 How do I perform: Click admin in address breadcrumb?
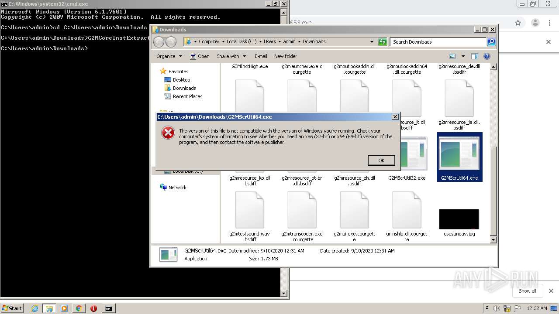(x=289, y=42)
